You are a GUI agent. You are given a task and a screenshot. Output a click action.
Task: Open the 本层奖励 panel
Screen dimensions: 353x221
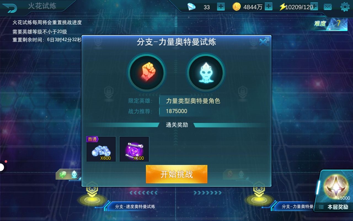(335, 191)
